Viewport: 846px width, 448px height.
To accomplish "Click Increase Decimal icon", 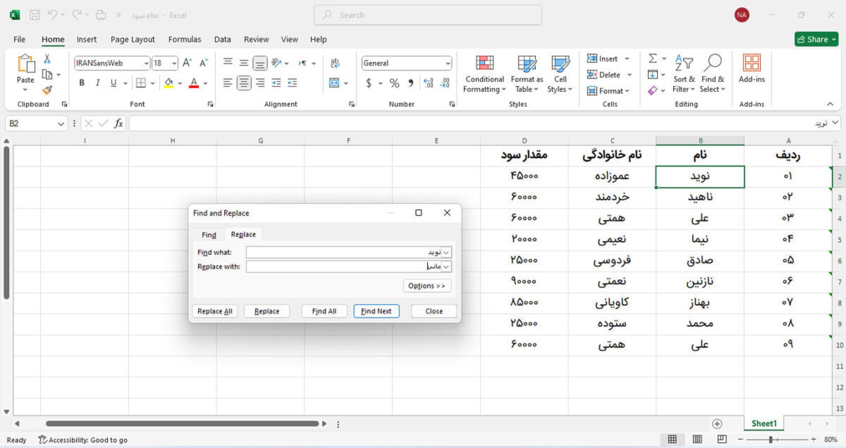I will pyautogui.click(x=428, y=83).
